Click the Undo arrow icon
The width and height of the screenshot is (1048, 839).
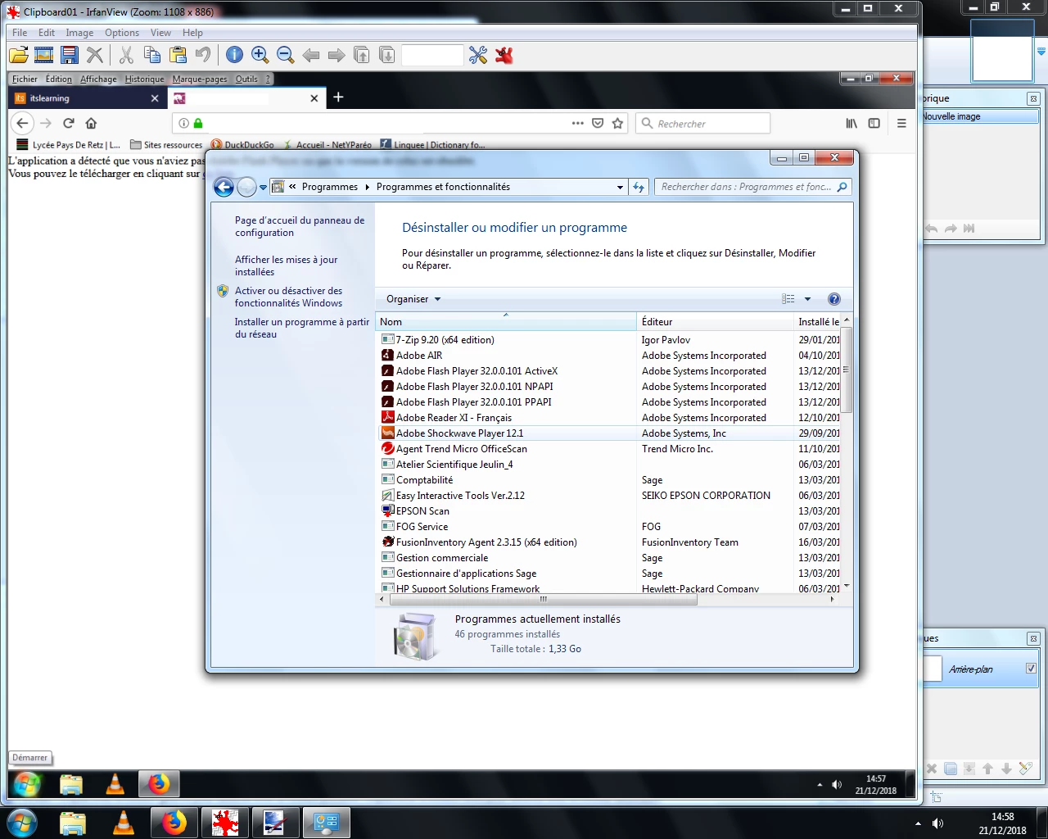pyautogui.click(x=203, y=55)
